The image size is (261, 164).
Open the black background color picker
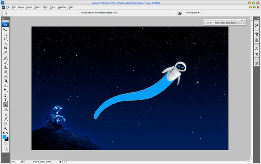pos(7,139)
